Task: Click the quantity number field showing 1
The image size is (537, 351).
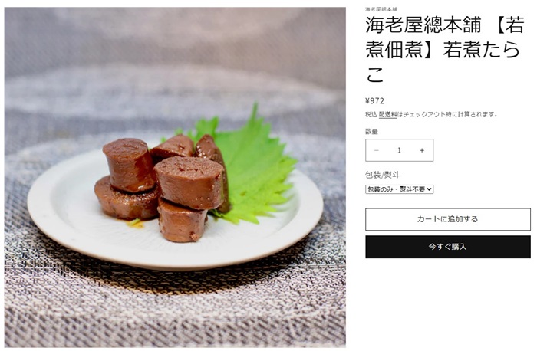Action: click(x=399, y=150)
